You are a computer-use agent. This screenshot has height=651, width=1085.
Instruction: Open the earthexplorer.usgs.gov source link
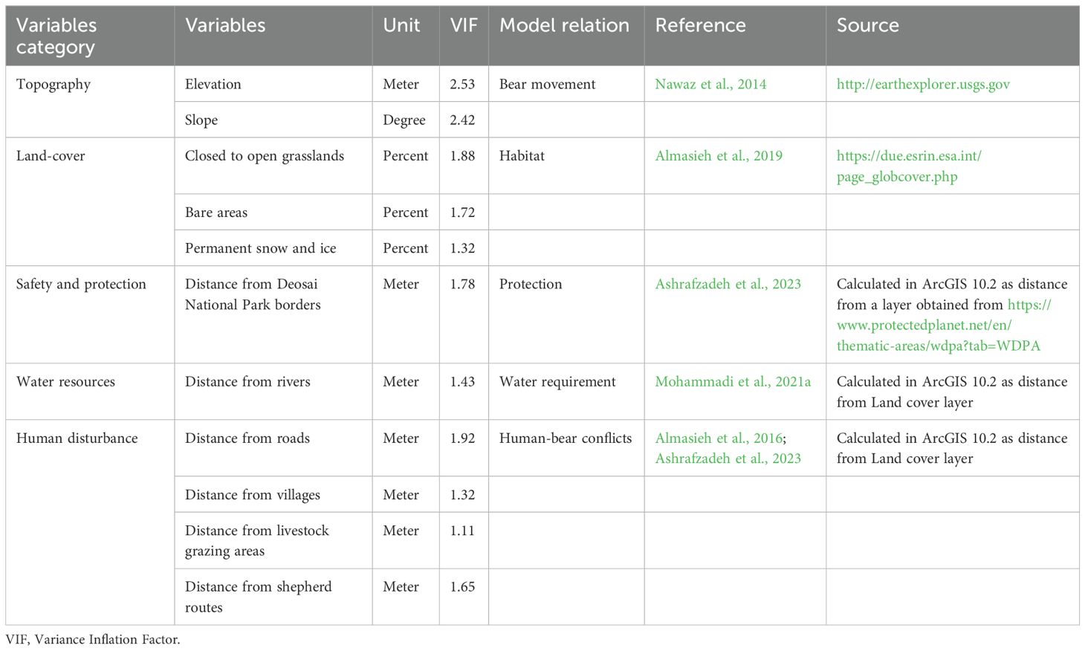pyautogui.click(x=922, y=84)
